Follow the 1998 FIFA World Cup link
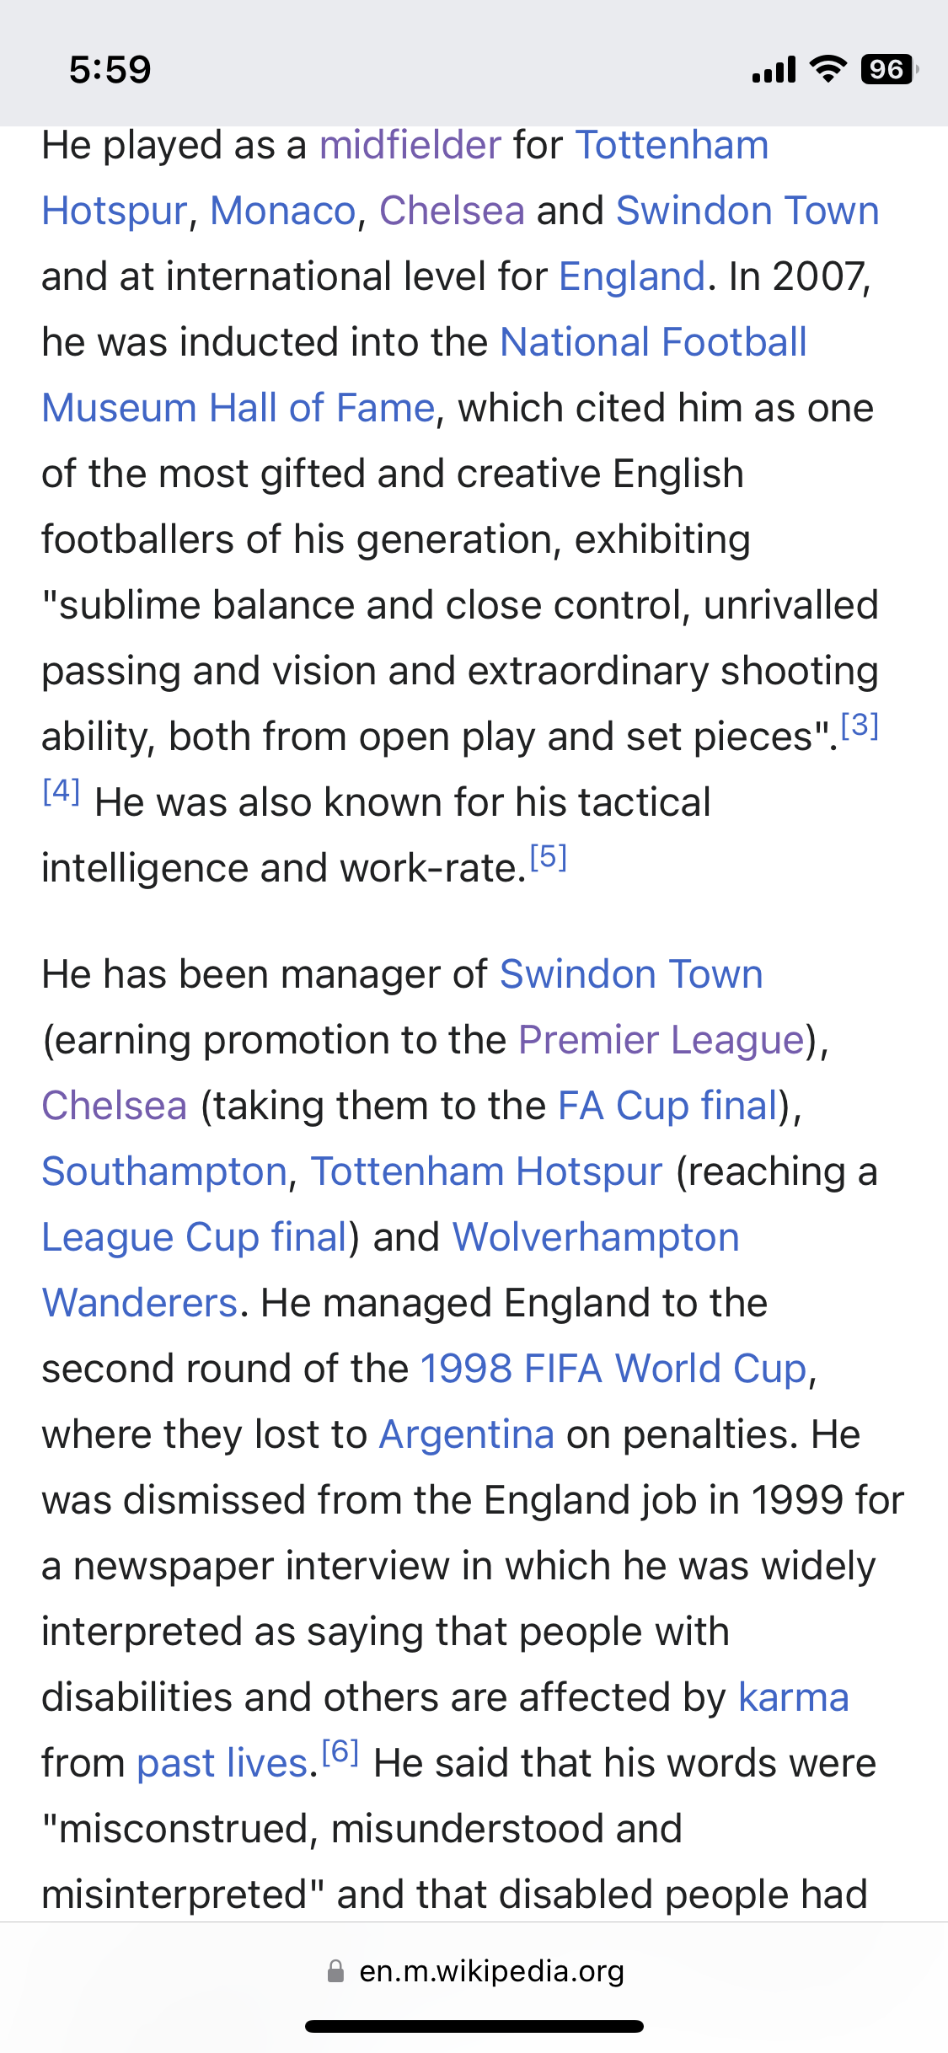 pos(614,1369)
